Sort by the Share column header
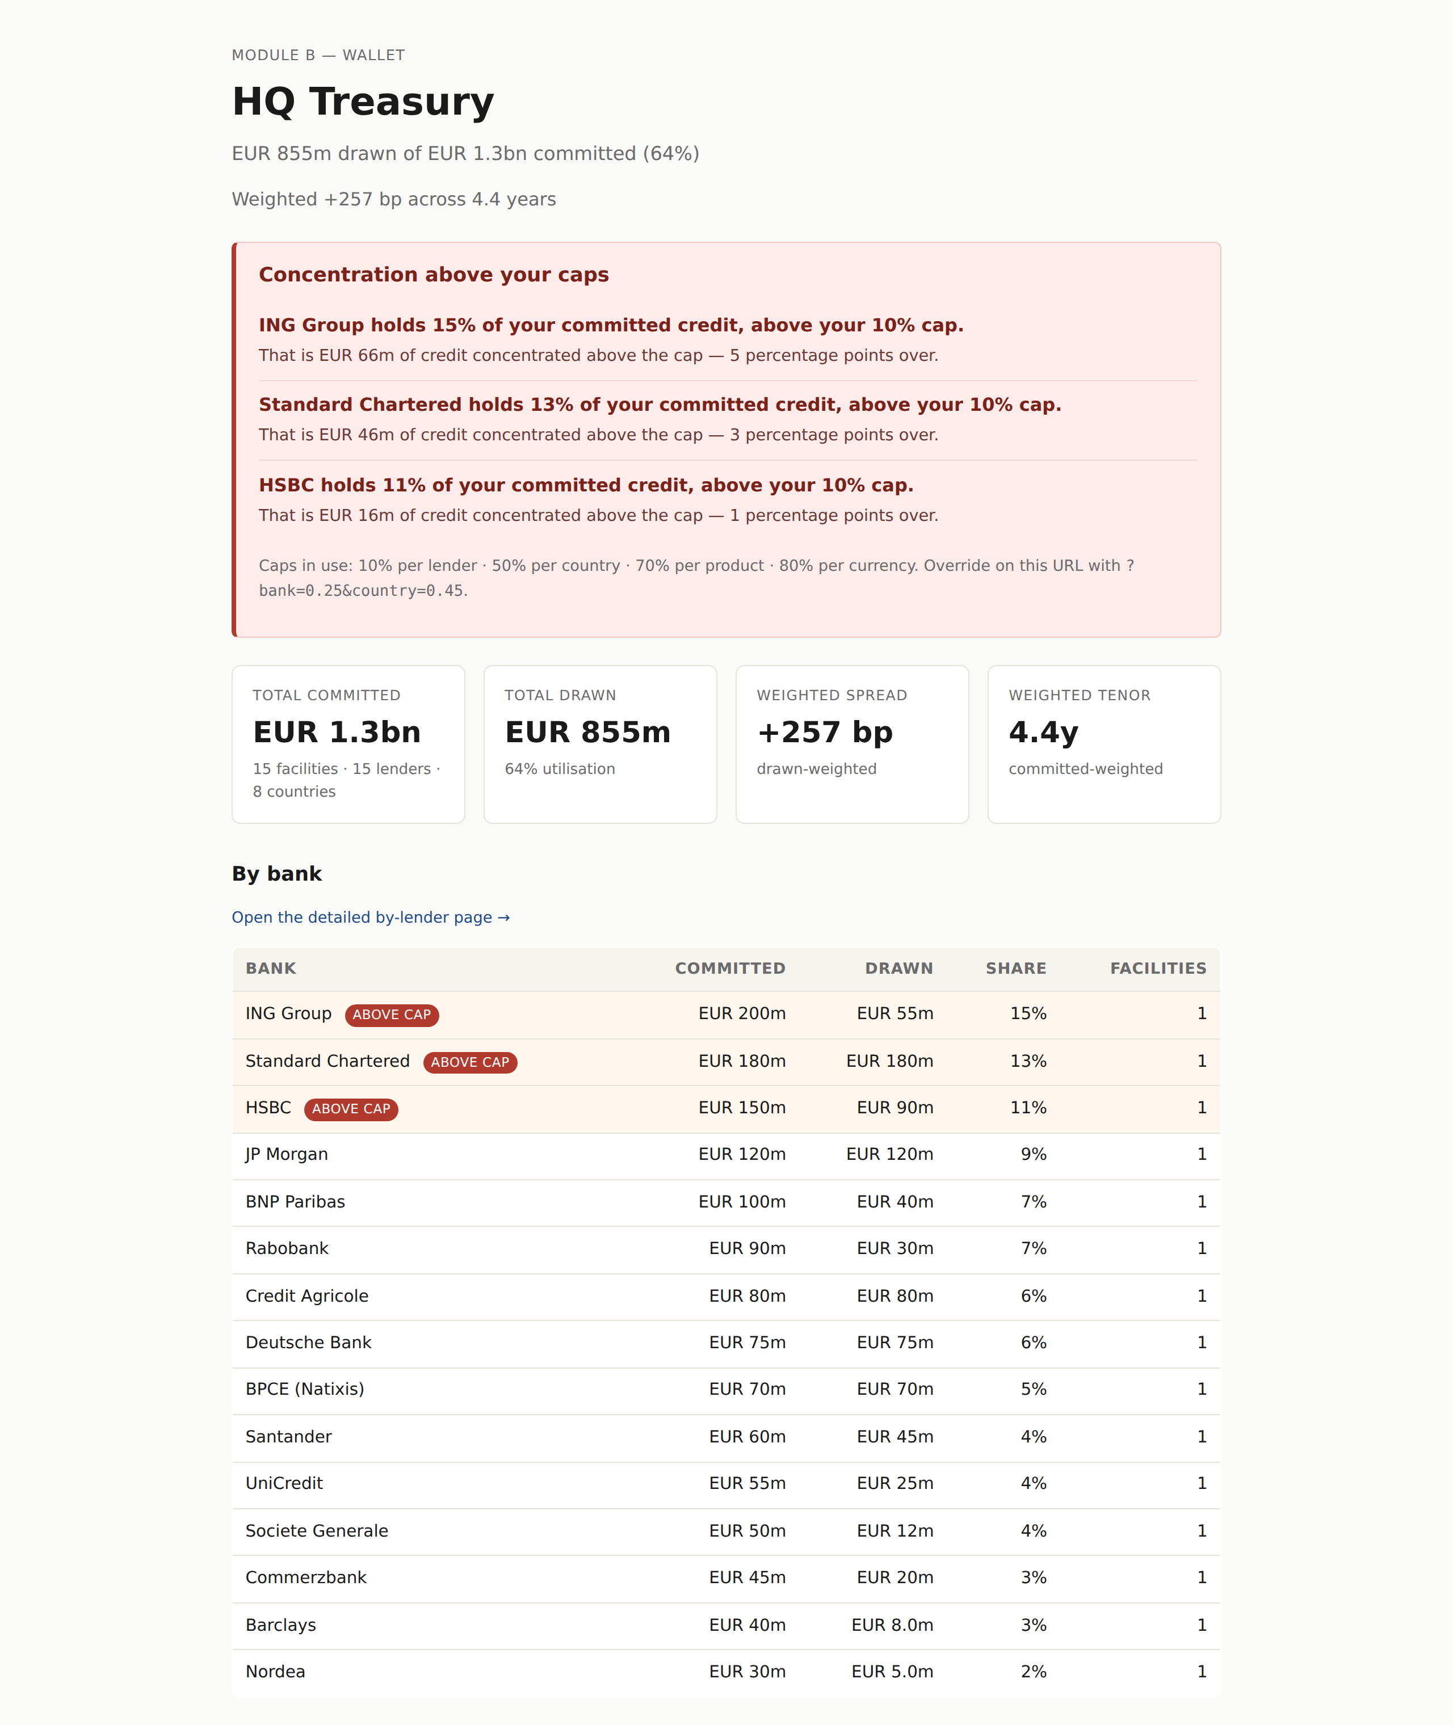1453x1725 pixels. pyautogui.click(x=1015, y=968)
